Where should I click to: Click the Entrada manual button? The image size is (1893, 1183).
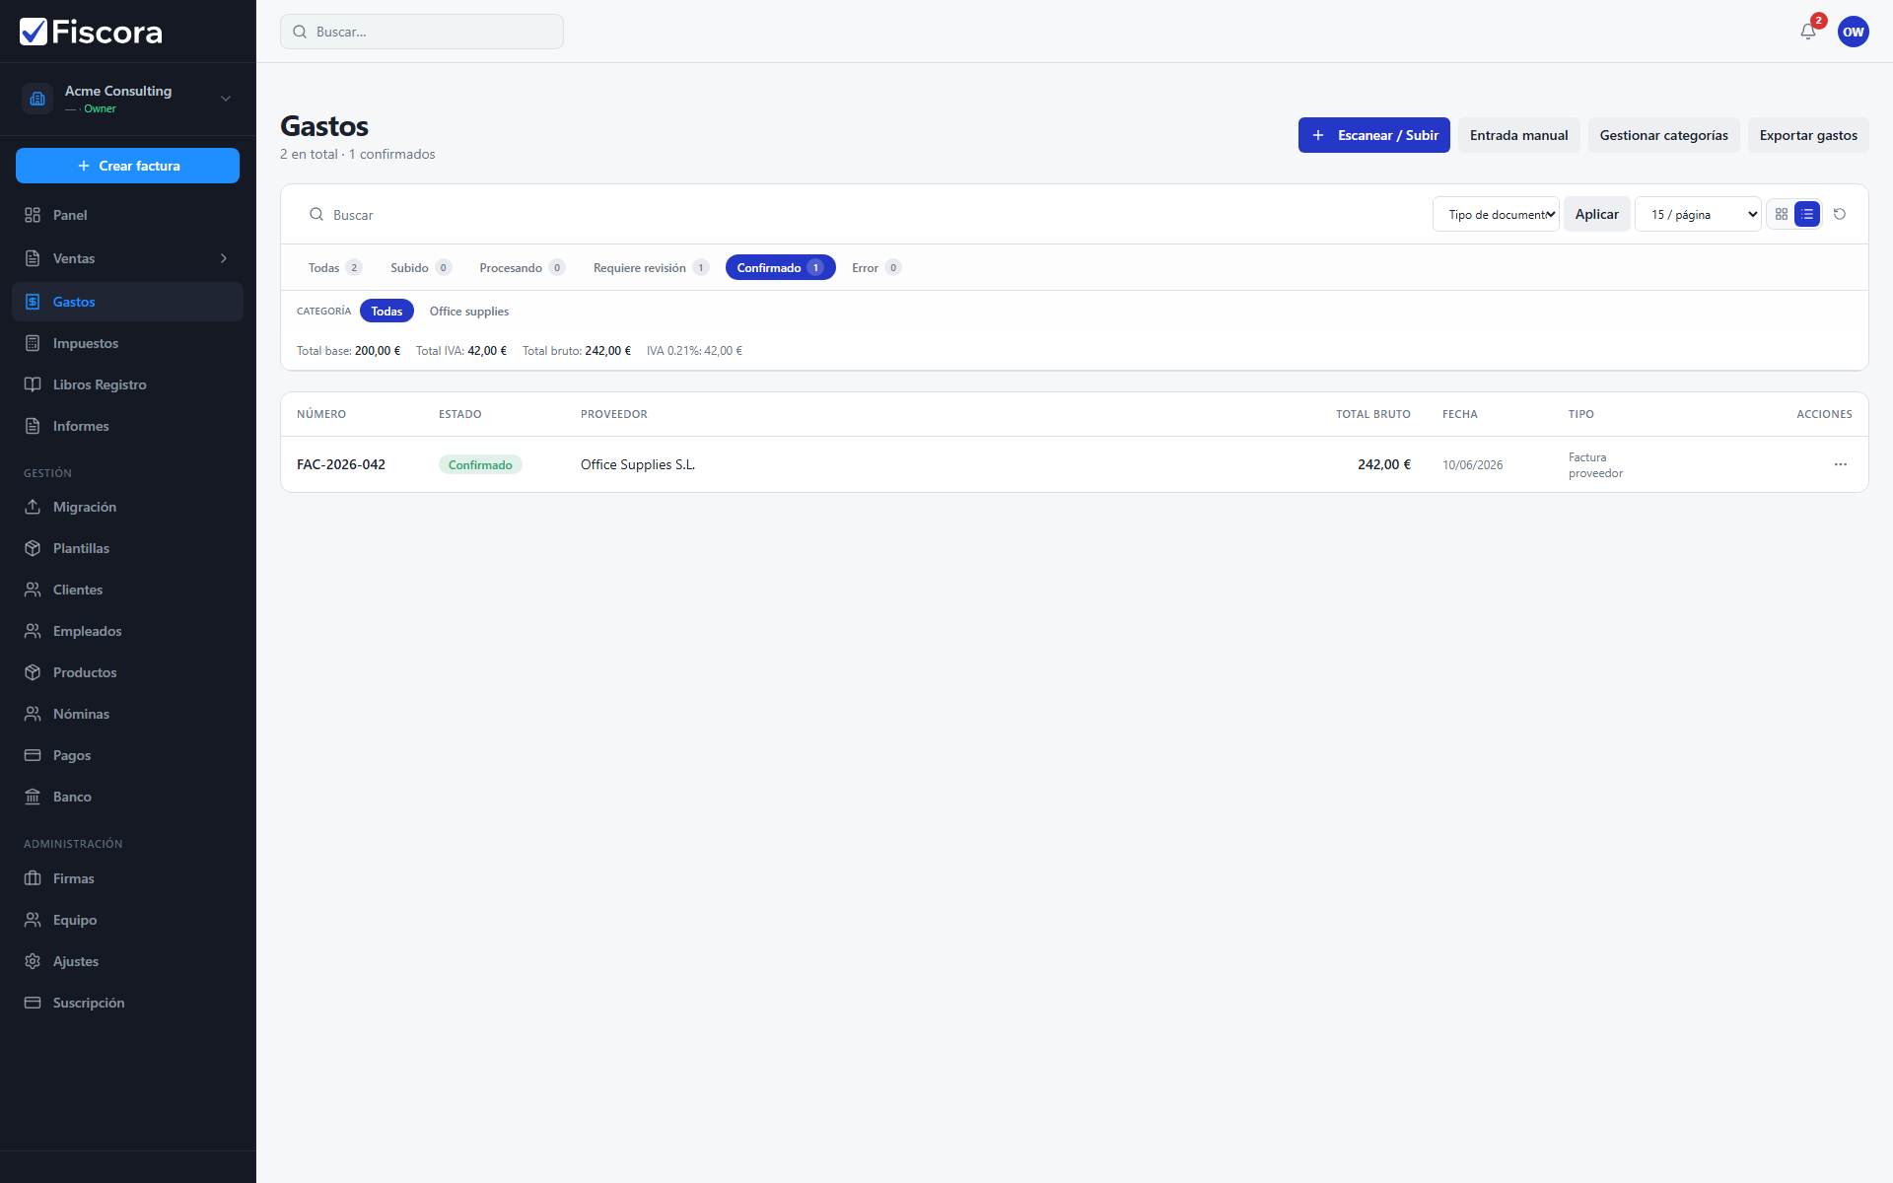coord(1518,135)
